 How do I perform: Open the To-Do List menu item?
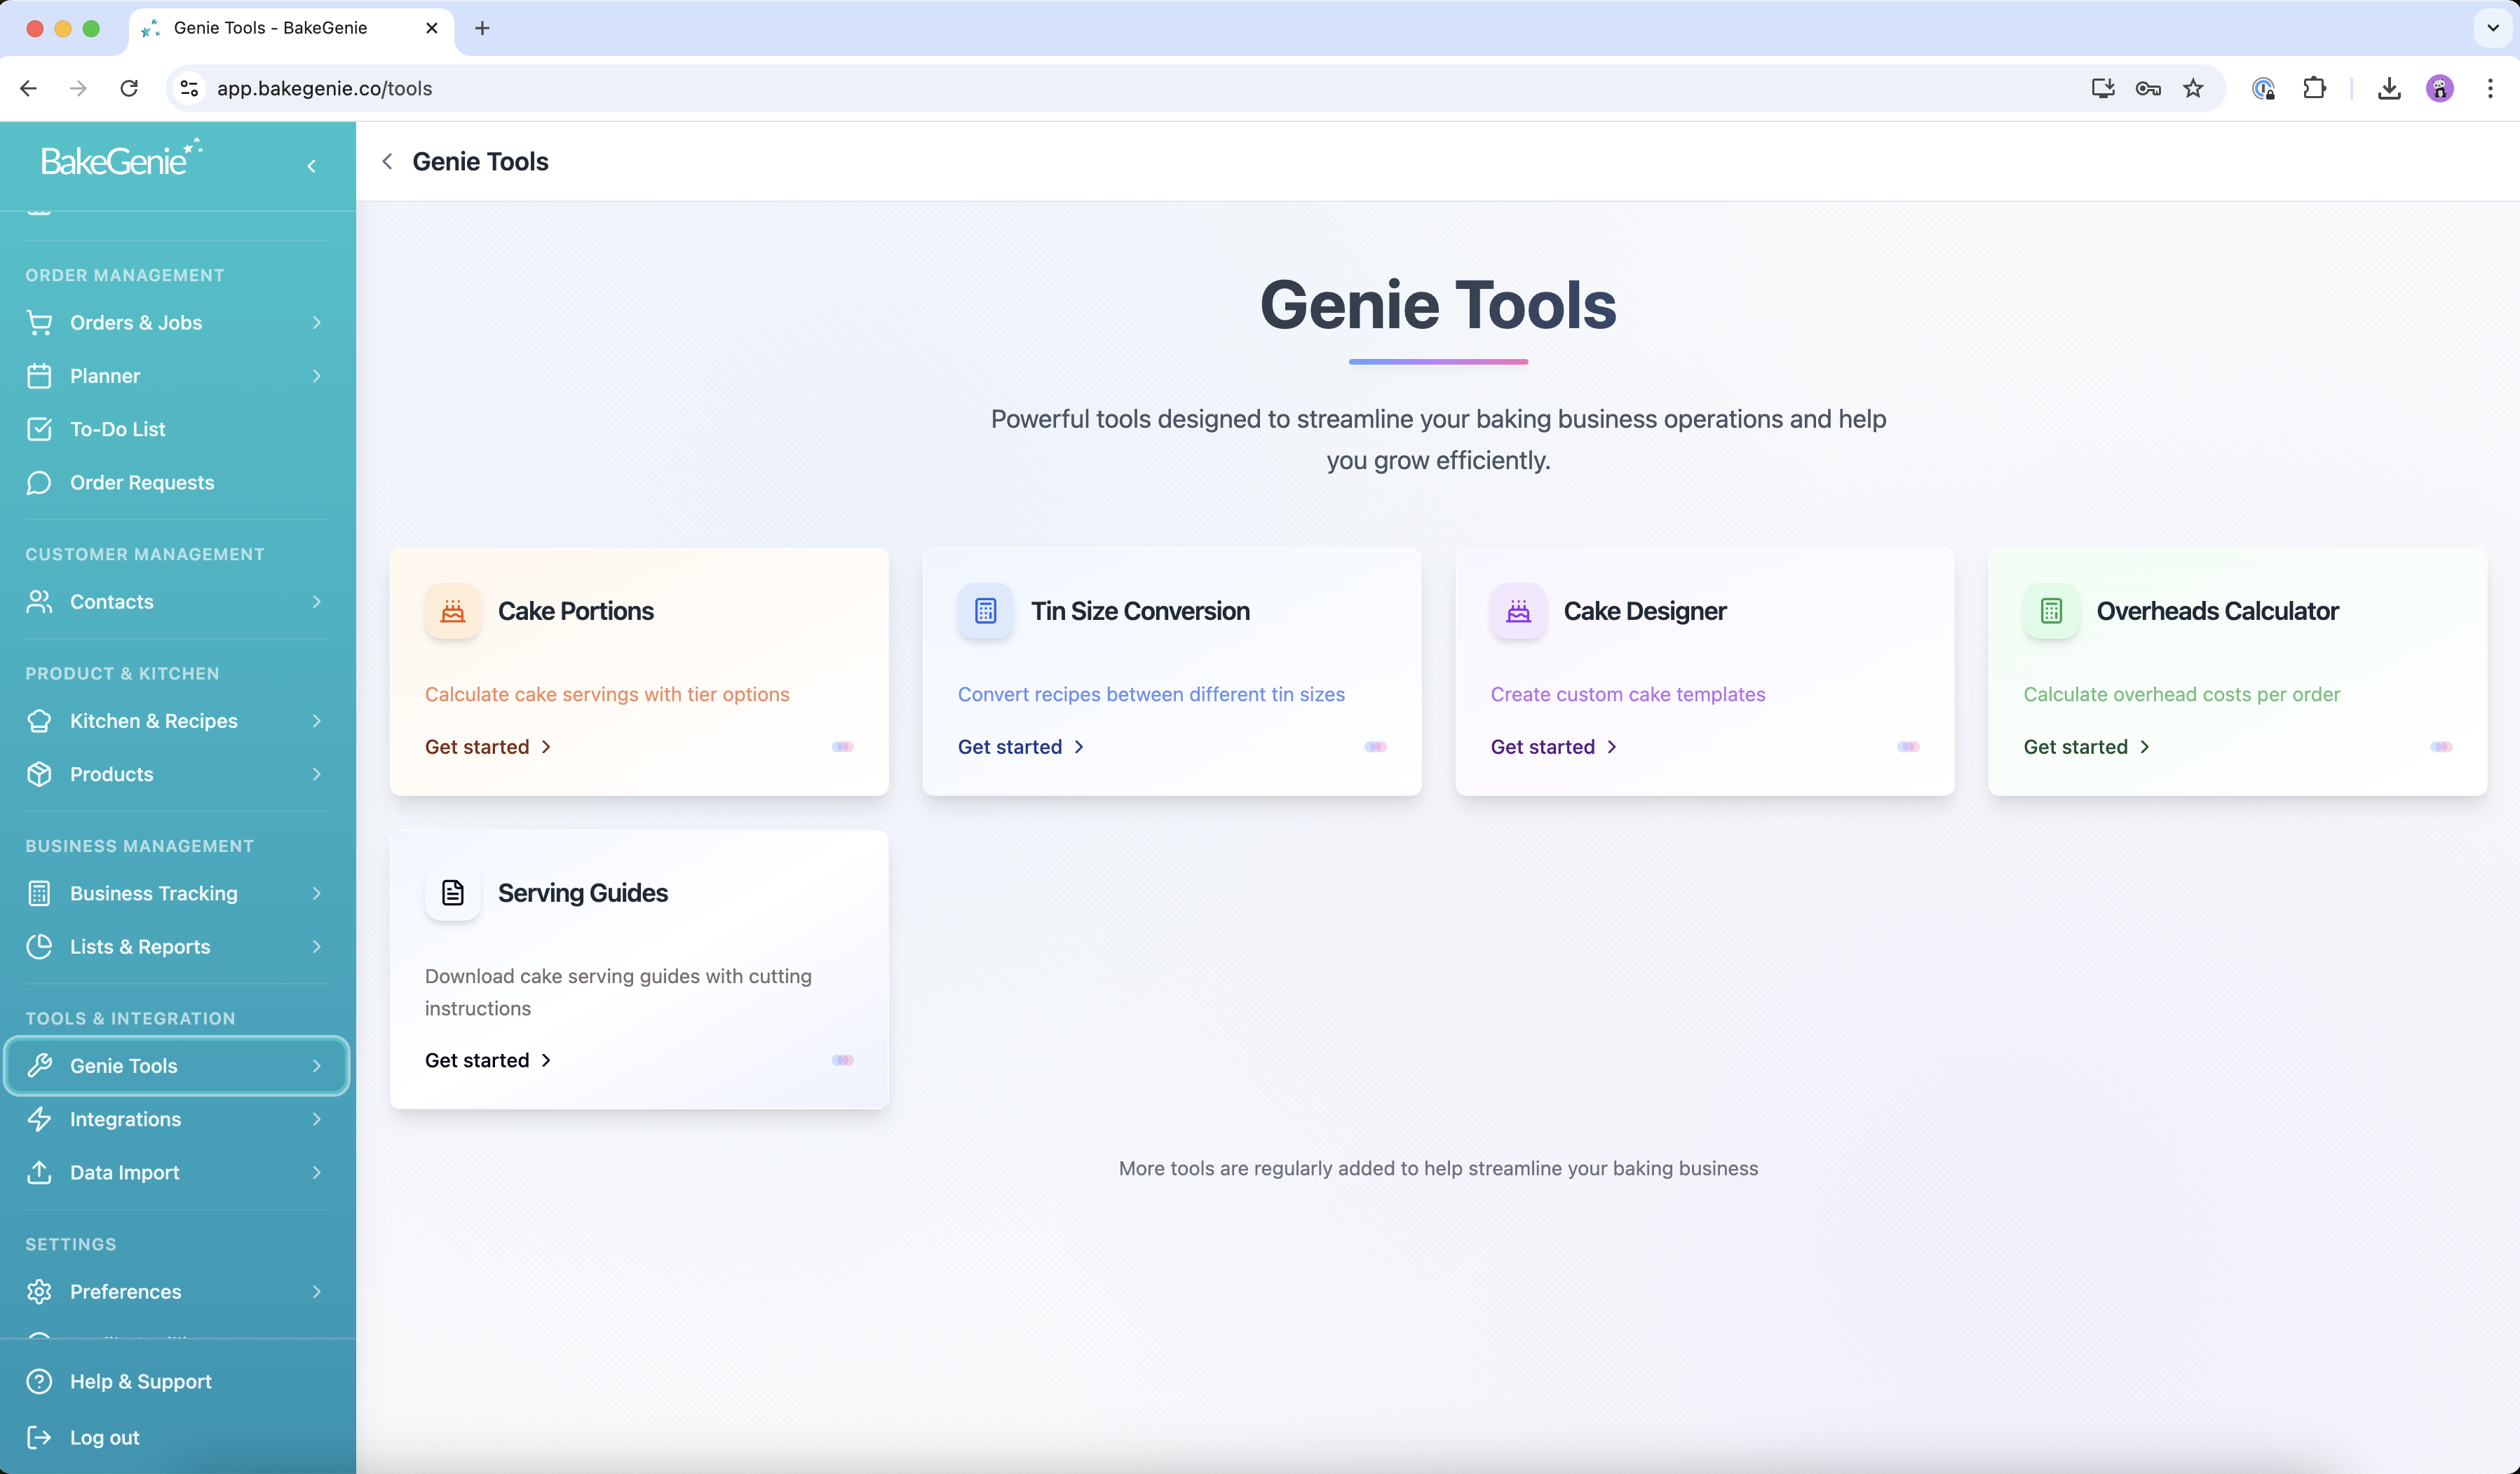(117, 429)
